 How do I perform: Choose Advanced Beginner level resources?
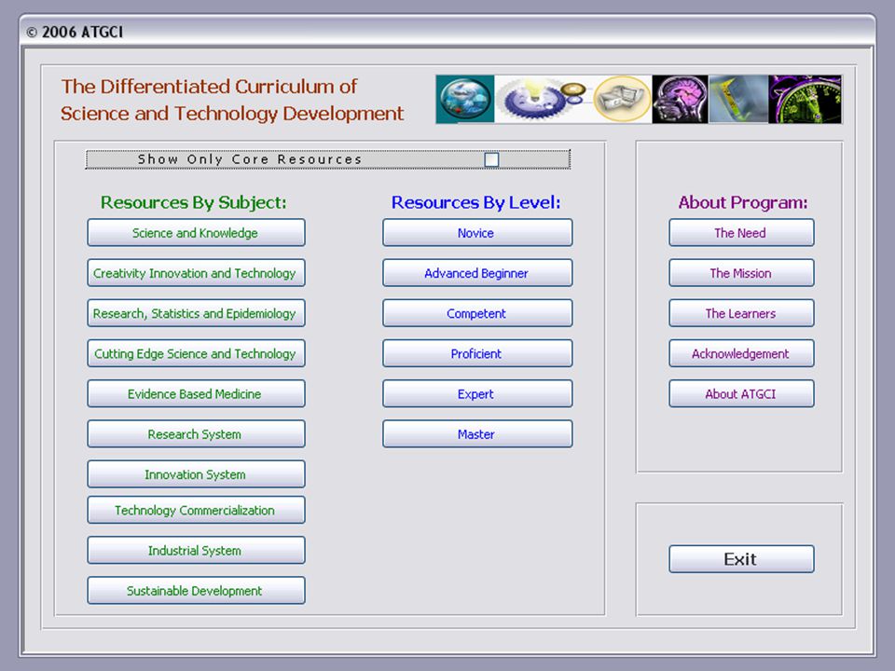(477, 273)
